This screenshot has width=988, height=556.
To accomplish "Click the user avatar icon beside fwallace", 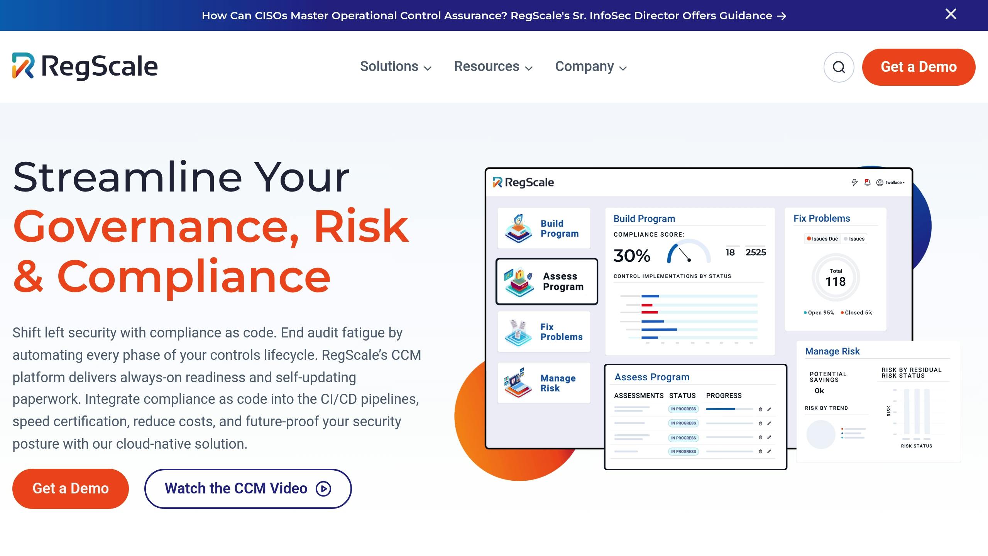I will (880, 183).
